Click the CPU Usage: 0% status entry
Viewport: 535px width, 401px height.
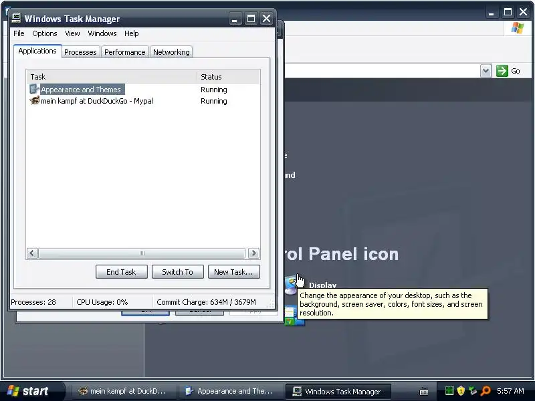coord(102,302)
